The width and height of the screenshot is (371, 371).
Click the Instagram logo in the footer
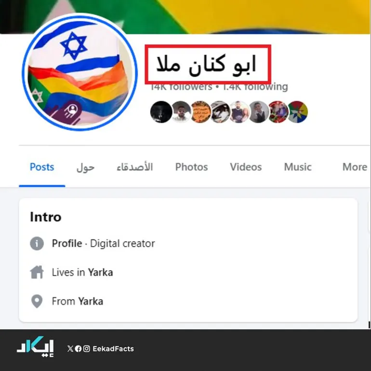coord(87,348)
